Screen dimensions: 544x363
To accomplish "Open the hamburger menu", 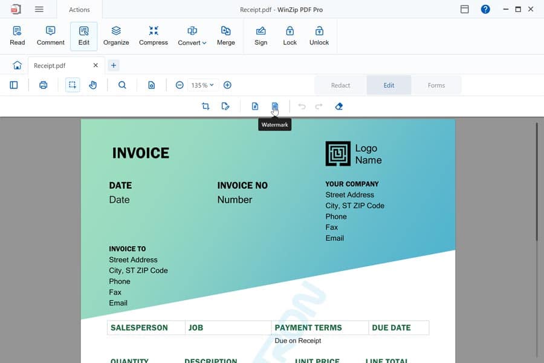I will (39, 9).
